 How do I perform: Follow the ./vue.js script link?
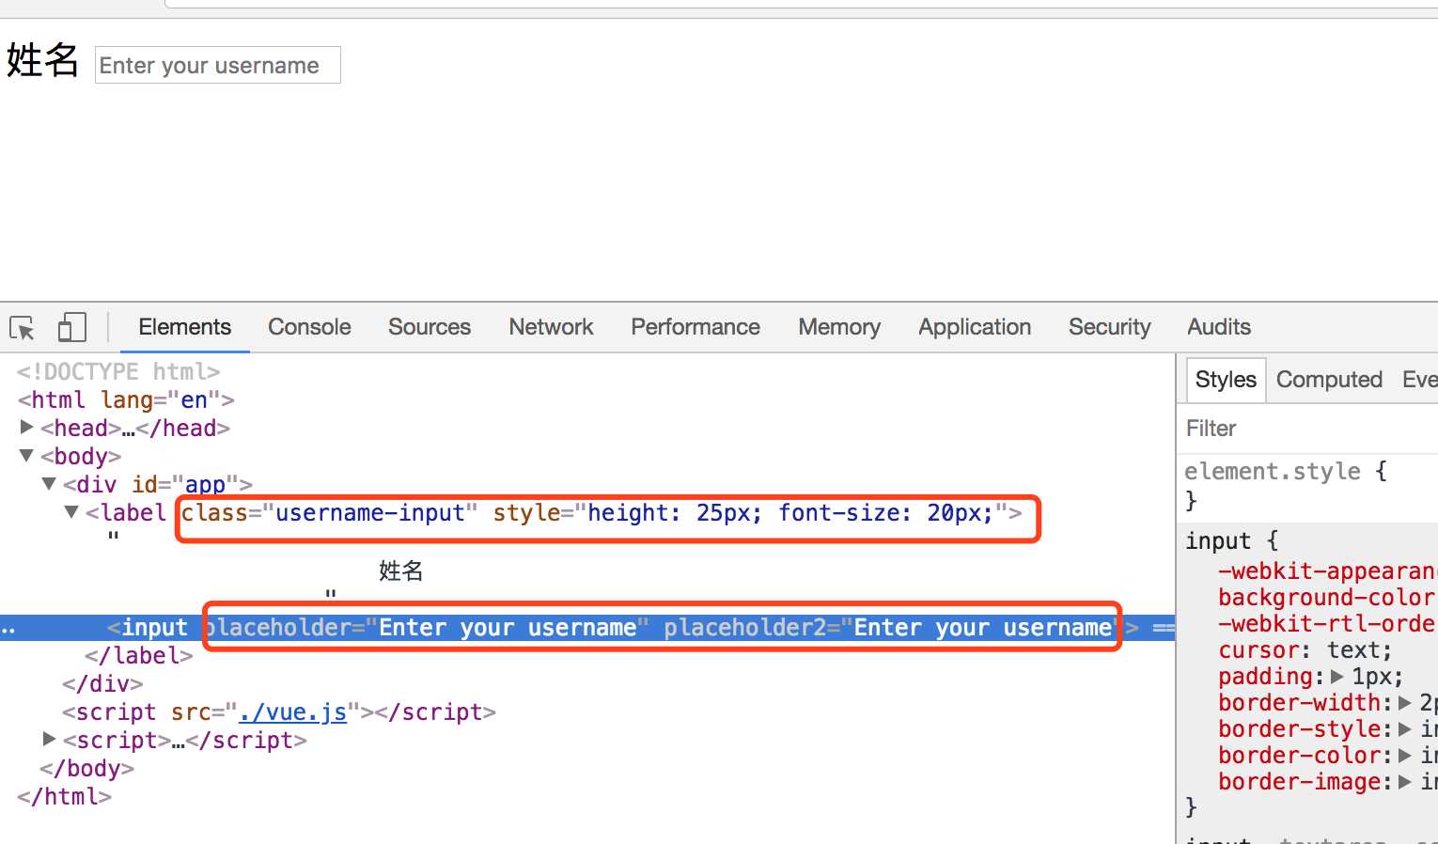[x=292, y=712]
